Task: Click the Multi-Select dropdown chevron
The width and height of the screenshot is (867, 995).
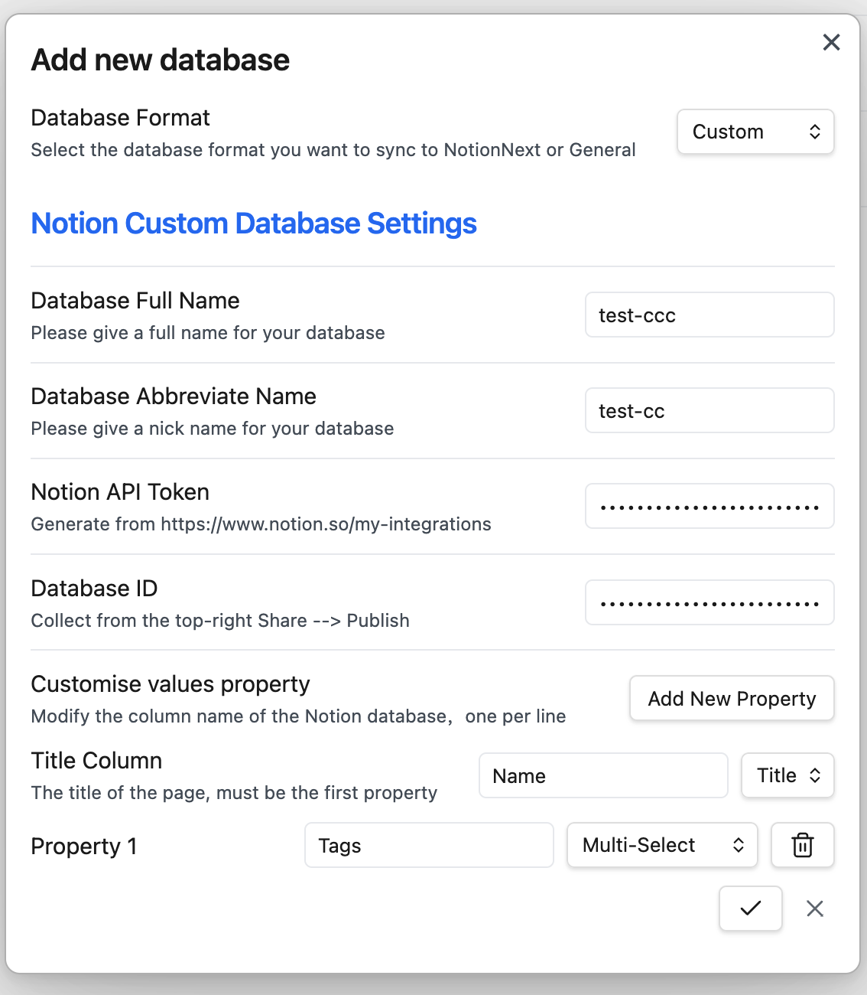Action: pyautogui.click(x=739, y=845)
